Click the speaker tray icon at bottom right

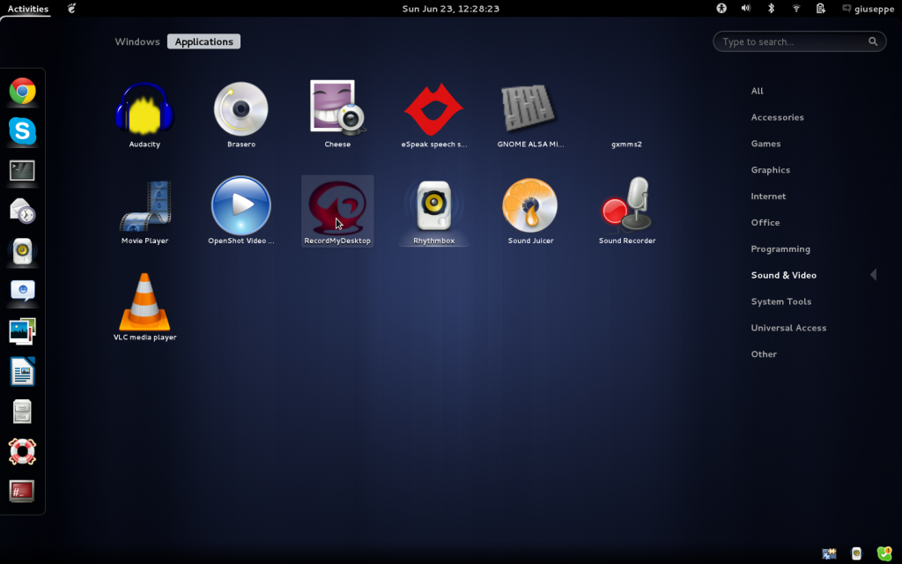click(856, 553)
